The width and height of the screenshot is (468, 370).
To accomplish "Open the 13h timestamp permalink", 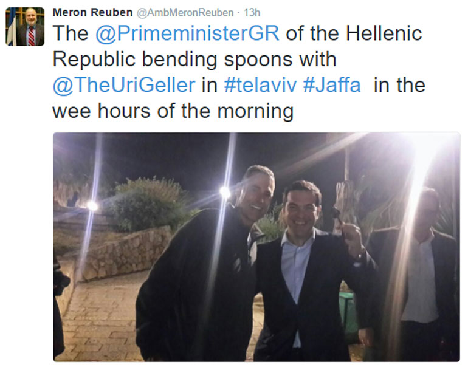I will pyautogui.click(x=252, y=13).
